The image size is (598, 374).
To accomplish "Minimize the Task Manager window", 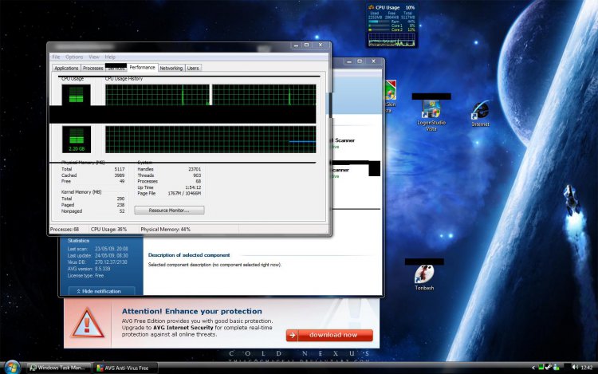I will pyautogui.click(x=296, y=45).
